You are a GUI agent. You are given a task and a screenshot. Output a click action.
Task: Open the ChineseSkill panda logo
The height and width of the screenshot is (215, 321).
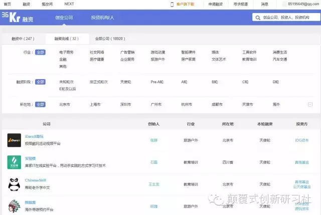14,184
